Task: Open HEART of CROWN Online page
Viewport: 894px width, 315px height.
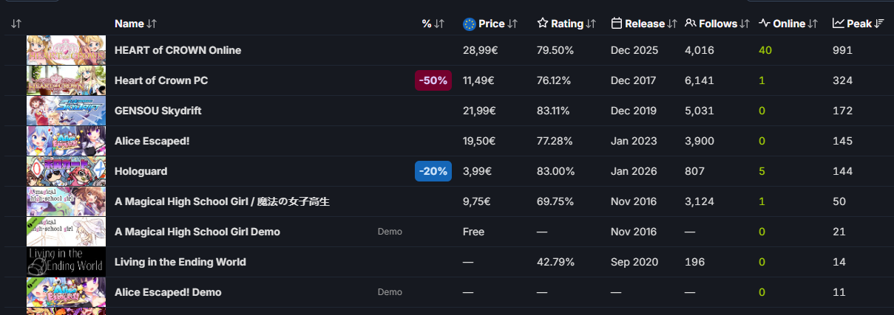Action: 177,50
